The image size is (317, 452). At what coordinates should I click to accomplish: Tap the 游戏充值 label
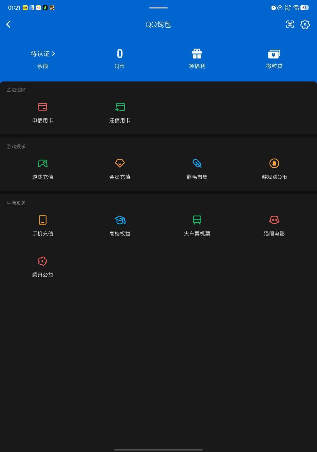pos(43,177)
